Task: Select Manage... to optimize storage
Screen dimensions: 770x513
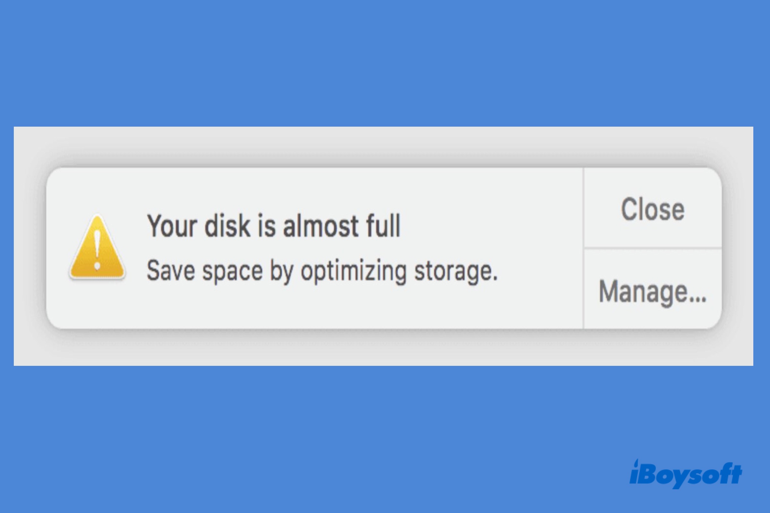Action: pyautogui.click(x=653, y=291)
